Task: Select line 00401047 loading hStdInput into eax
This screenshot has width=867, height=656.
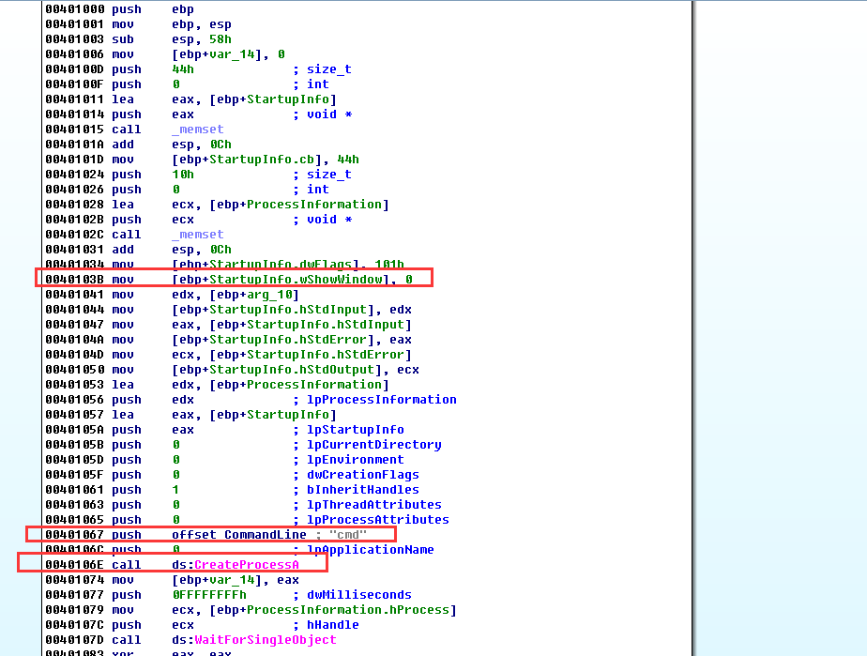Action: 228,324
